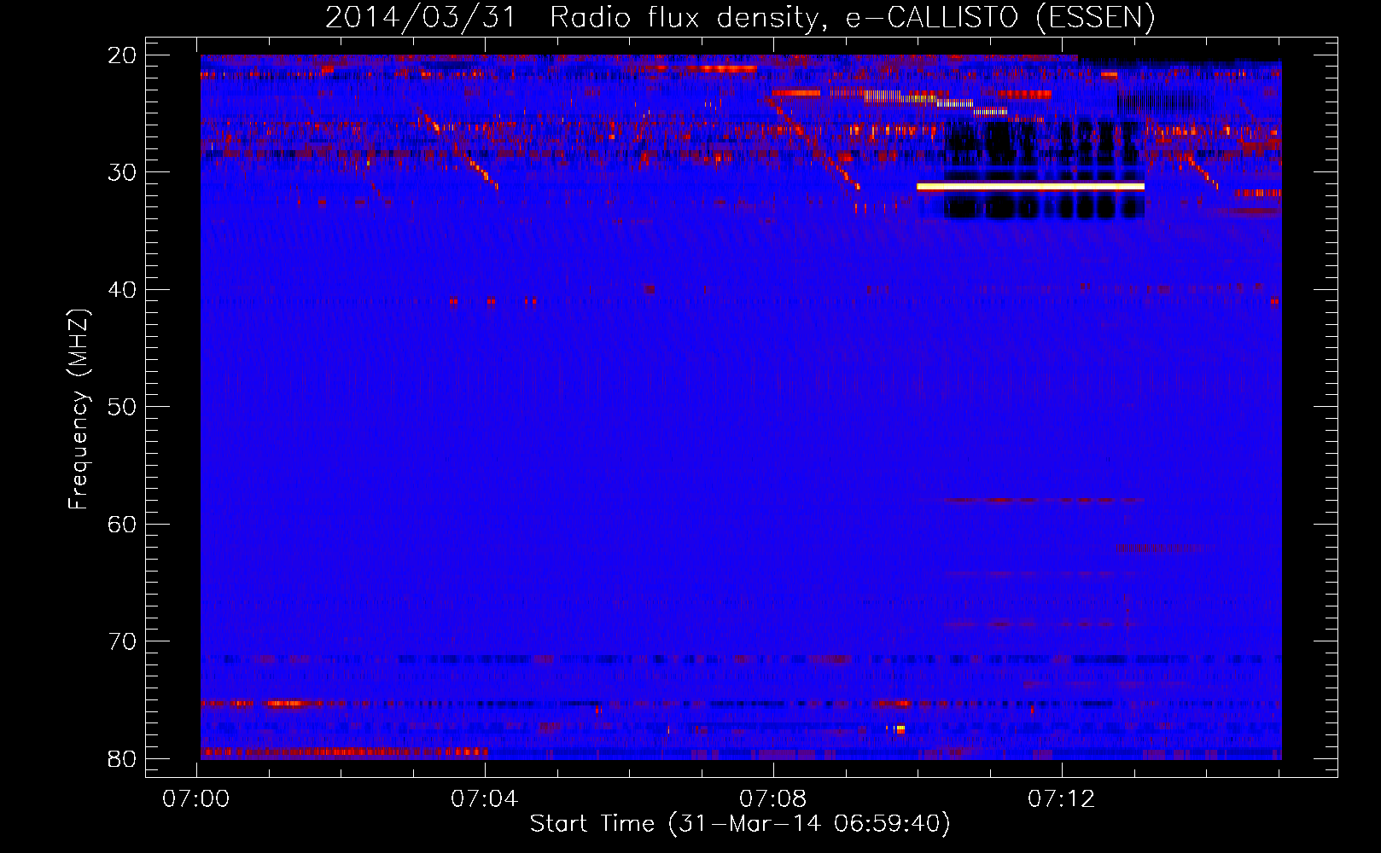Click the red band at 80 MHz near 07:02

pos(344,752)
